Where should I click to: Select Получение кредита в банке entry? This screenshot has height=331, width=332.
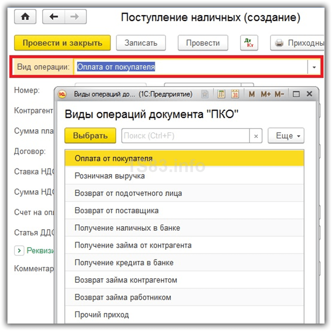[x=124, y=262]
